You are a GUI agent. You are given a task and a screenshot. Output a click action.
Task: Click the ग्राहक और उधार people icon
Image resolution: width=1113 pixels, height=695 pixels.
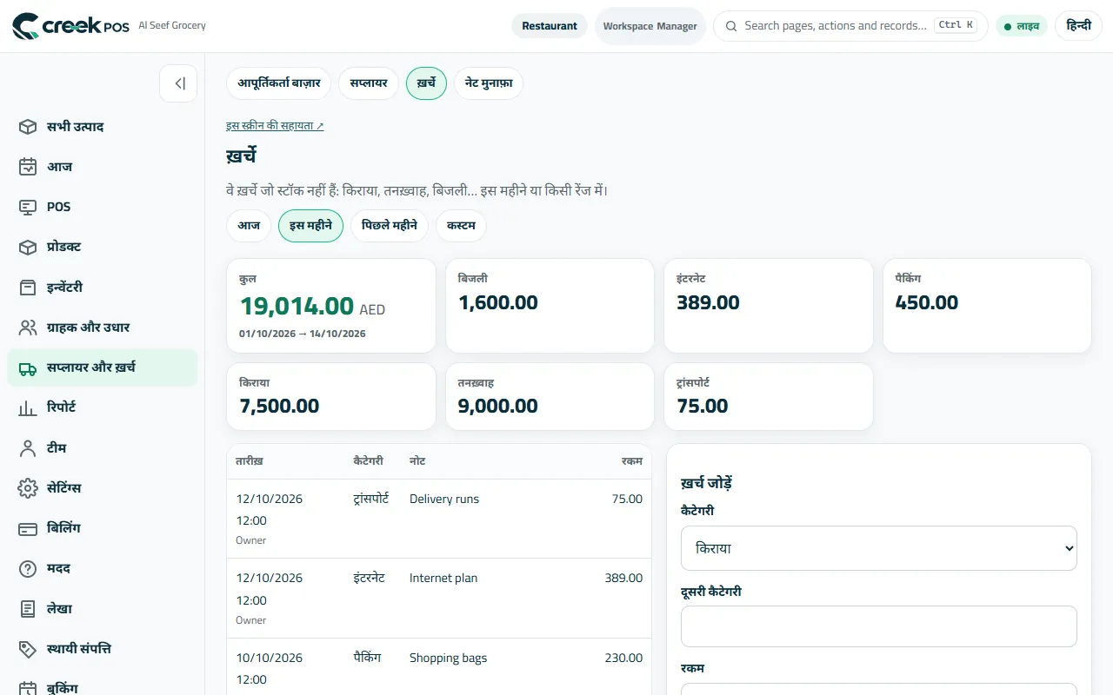28,328
